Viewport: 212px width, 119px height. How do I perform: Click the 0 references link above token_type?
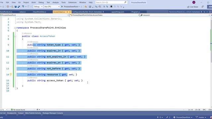(x=33, y=42)
